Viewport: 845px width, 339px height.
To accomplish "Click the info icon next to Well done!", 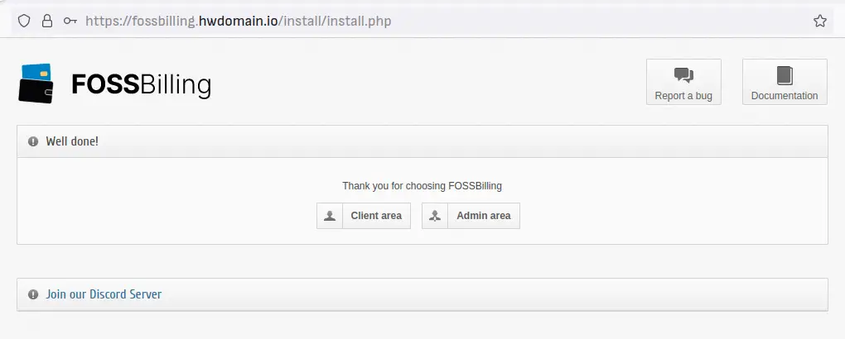I will (x=33, y=141).
